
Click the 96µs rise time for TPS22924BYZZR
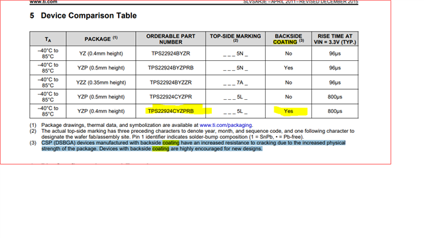[335, 82]
